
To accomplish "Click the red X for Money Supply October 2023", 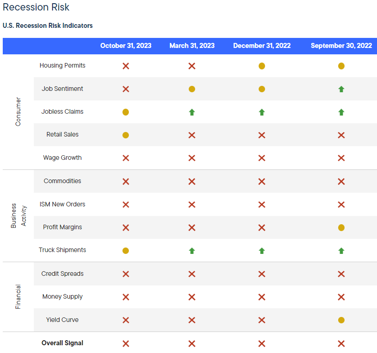I will point(126,297).
